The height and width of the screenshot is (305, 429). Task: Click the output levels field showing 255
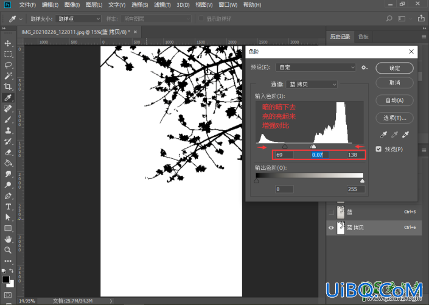coord(356,189)
